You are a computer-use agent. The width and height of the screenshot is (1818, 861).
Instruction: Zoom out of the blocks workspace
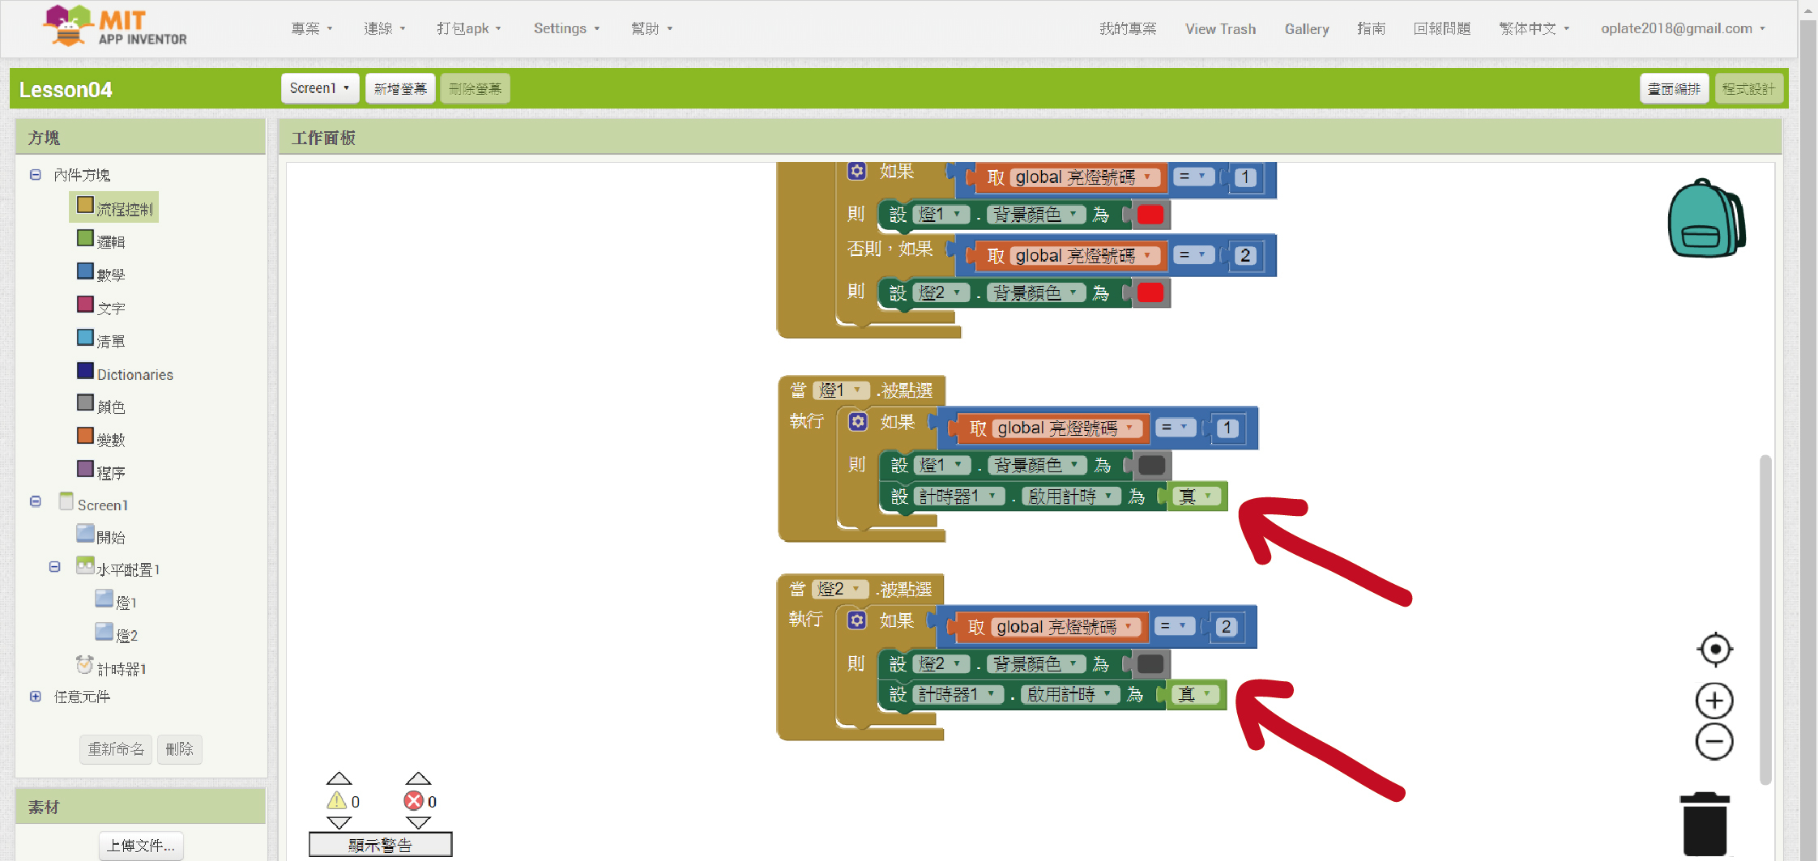(1714, 742)
